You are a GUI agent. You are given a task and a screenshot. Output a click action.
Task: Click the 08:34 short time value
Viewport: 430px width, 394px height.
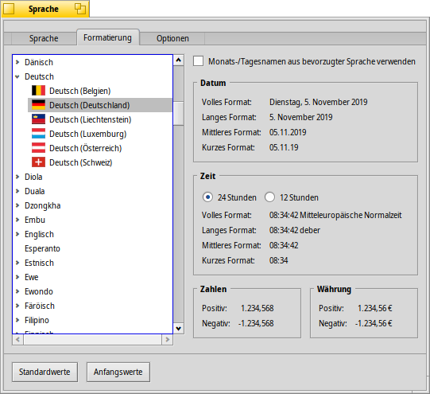[x=278, y=260]
